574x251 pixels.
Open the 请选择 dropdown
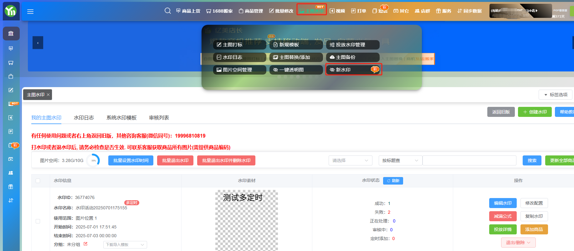tap(350, 160)
